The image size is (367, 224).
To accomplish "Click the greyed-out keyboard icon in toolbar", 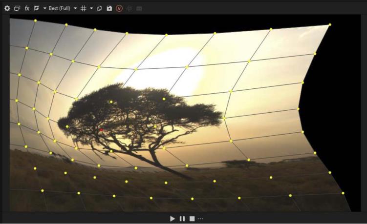I will [139, 8].
